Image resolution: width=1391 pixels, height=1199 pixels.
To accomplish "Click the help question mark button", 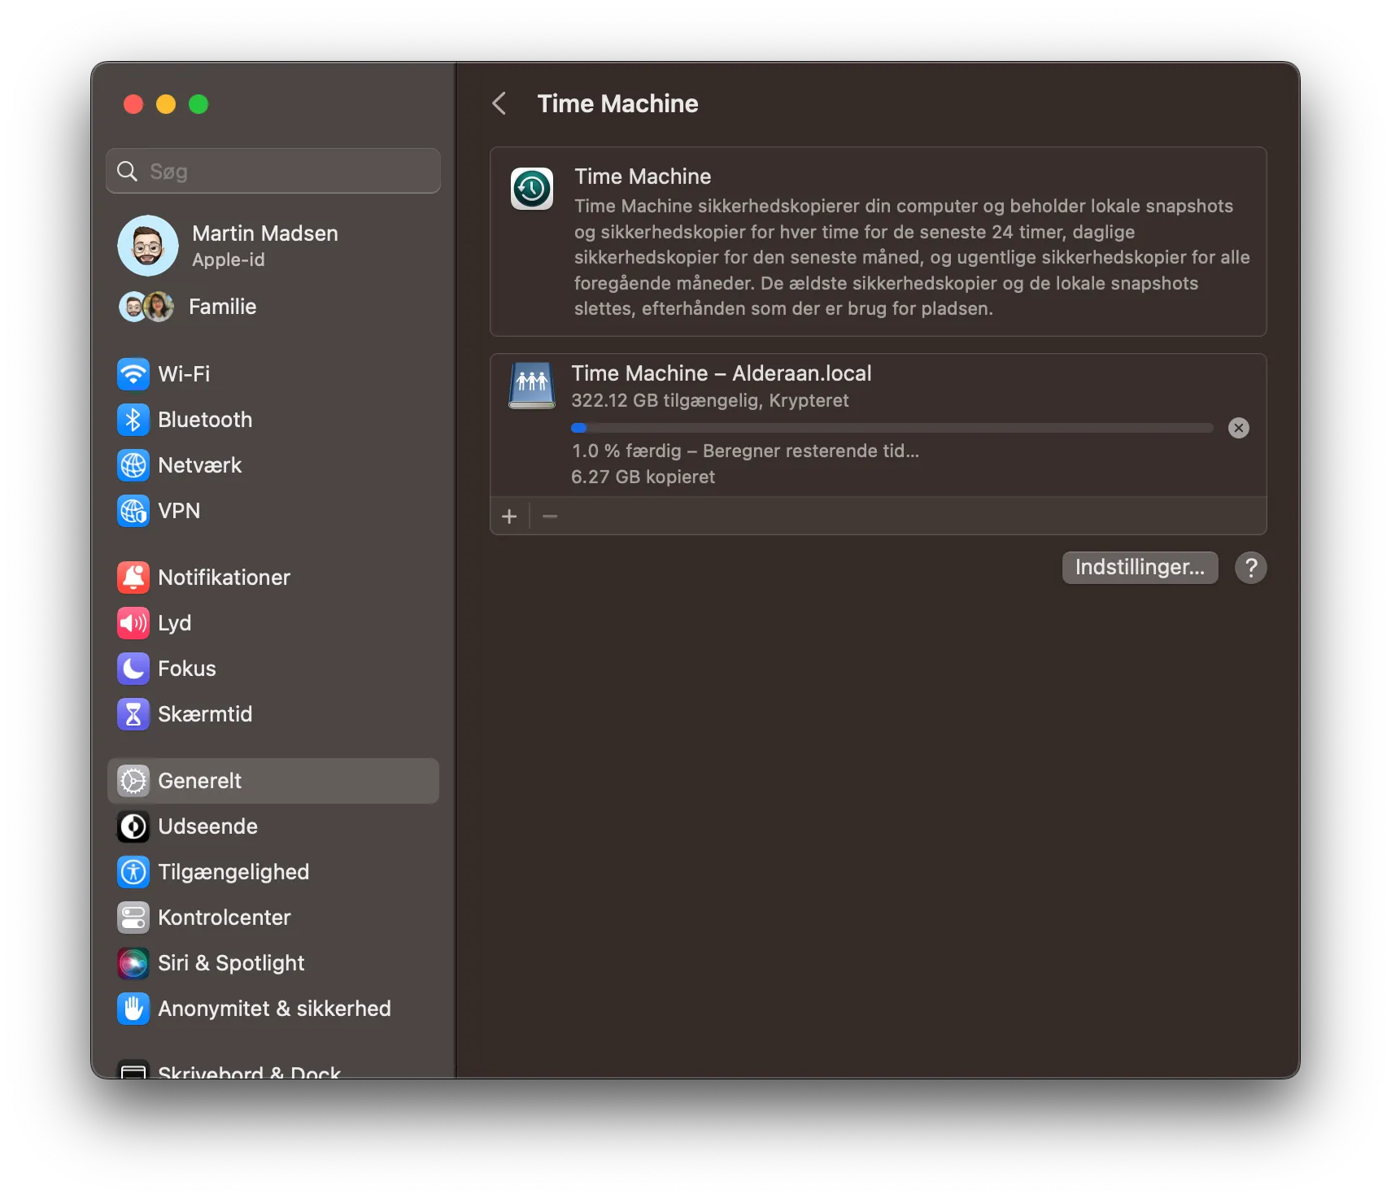I will coord(1250,568).
